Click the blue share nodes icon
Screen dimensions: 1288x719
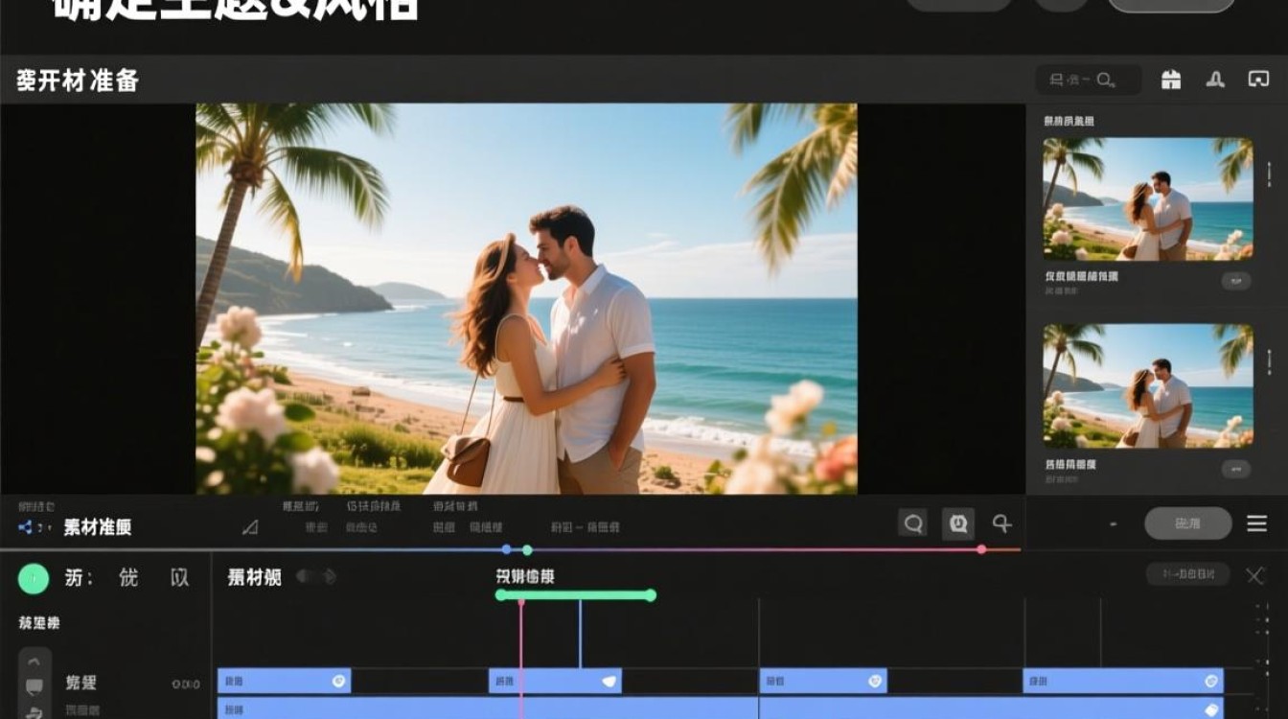point(26,527)
